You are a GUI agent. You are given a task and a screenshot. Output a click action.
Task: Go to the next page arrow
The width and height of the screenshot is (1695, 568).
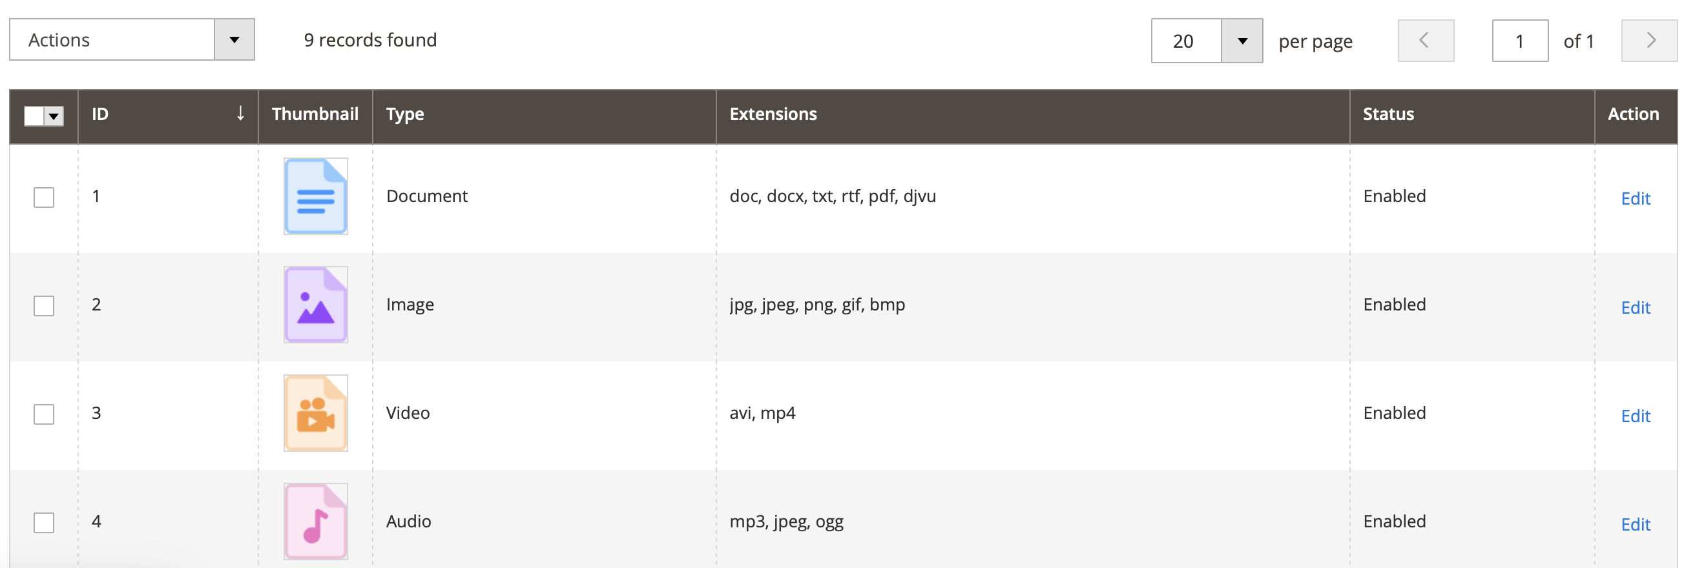point(1649,41)
